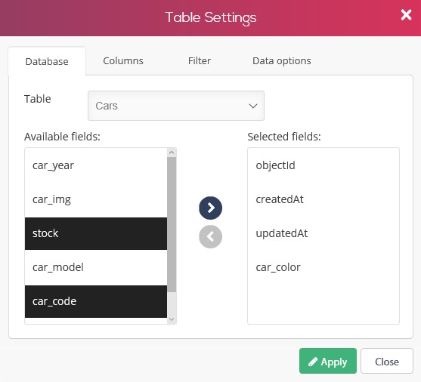Close dialog with the X icon
Viewport: 421px width, 382px height.
point(406,15)
